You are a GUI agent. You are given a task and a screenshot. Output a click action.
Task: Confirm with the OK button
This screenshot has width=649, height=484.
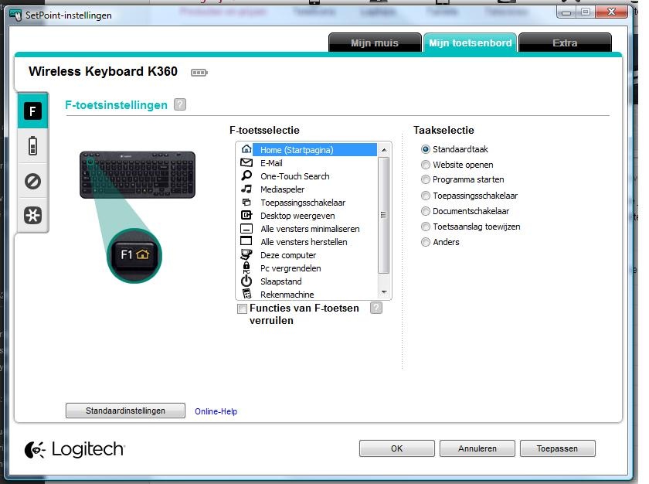pos(397,448)
